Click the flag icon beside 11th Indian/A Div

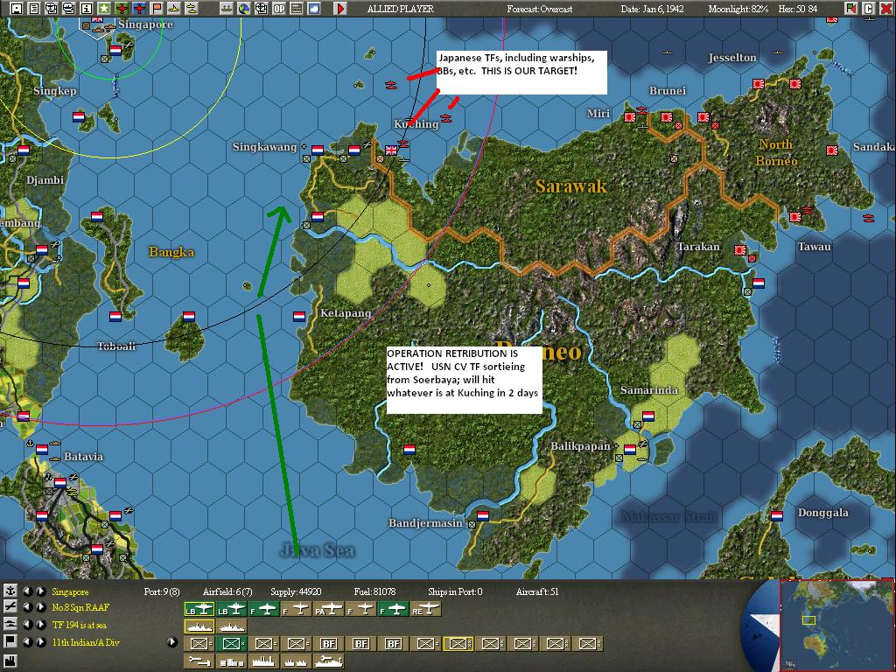click(10, 642)
